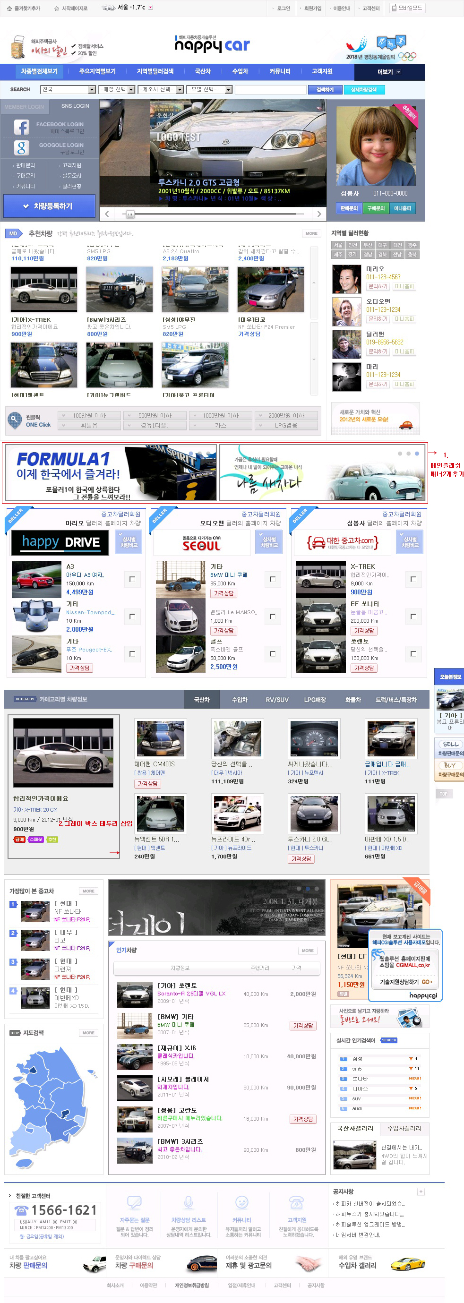Viewport: 464px width, 1303px height.
Task: Open the footer 커뮤니티 smiley icon
Action: point(242,1202)
